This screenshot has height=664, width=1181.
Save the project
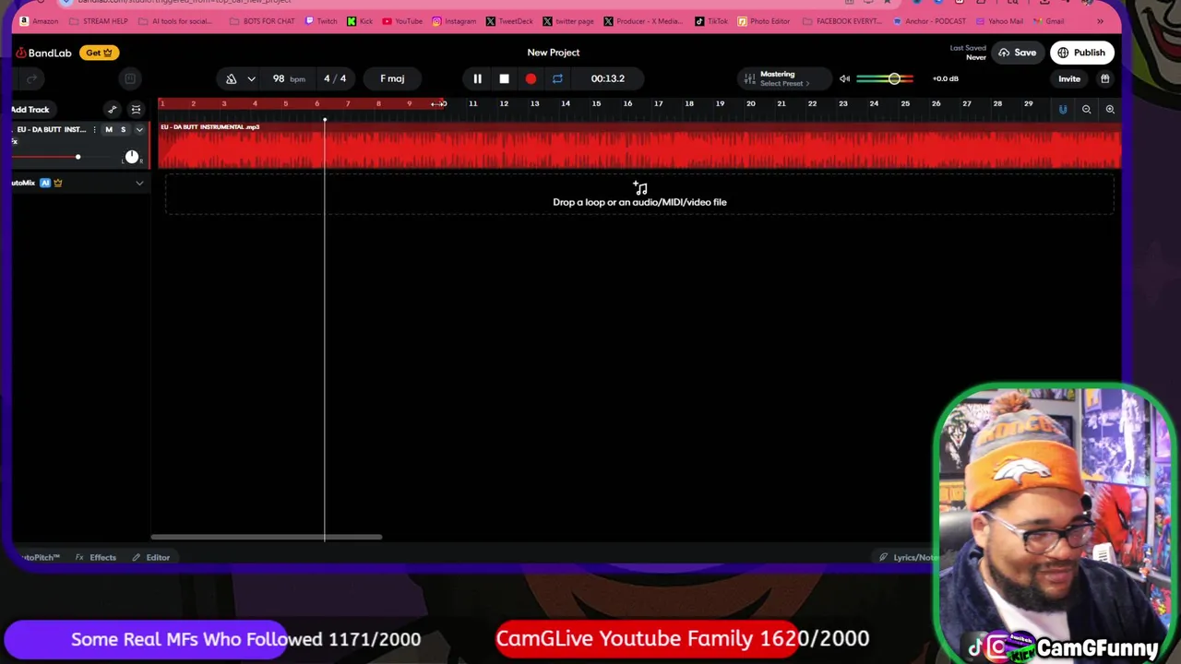1016,53
